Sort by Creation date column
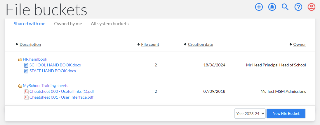This screenshot has height=125, width=320. pyautogui.click(x=200, y=44)
